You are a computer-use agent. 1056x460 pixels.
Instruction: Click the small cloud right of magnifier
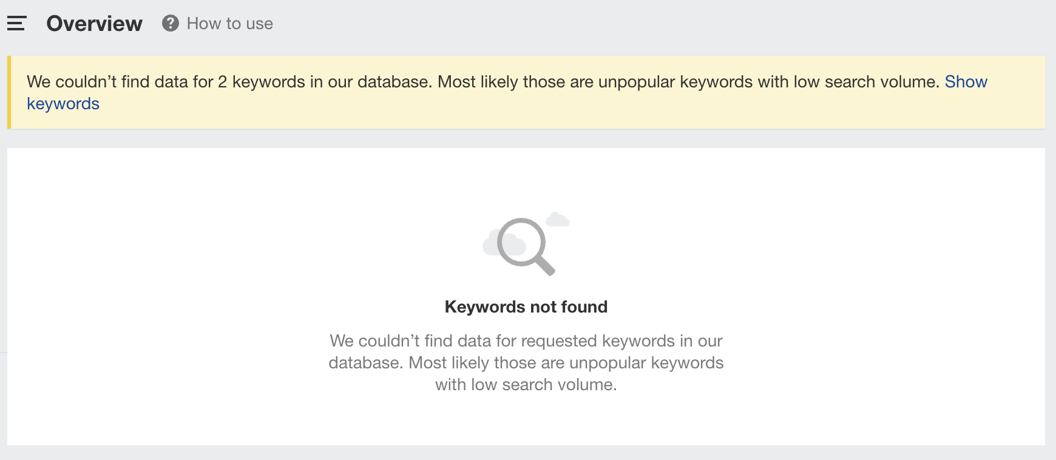click(557, 220)
